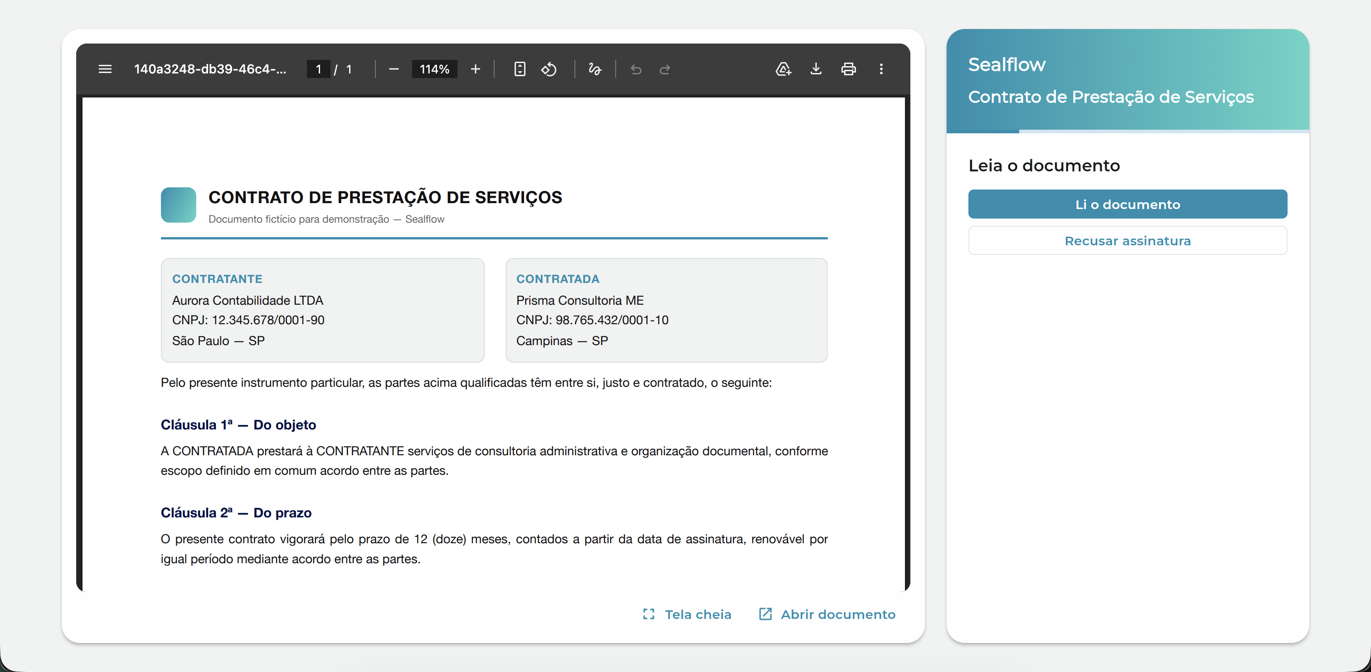The height and width of the screenshot is (672, 1371).
Task: Click the total page count after the slash
Action: pyautogui.click(x=349, y=69)
